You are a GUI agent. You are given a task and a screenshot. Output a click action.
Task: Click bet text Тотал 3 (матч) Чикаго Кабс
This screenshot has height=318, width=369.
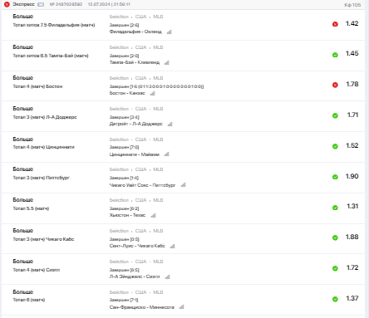click(x=43, y=239)
